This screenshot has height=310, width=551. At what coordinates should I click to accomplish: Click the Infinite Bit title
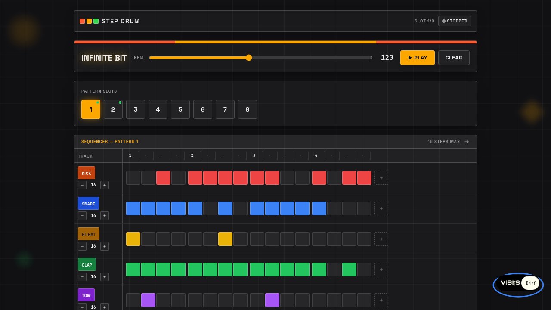point(104,58)
